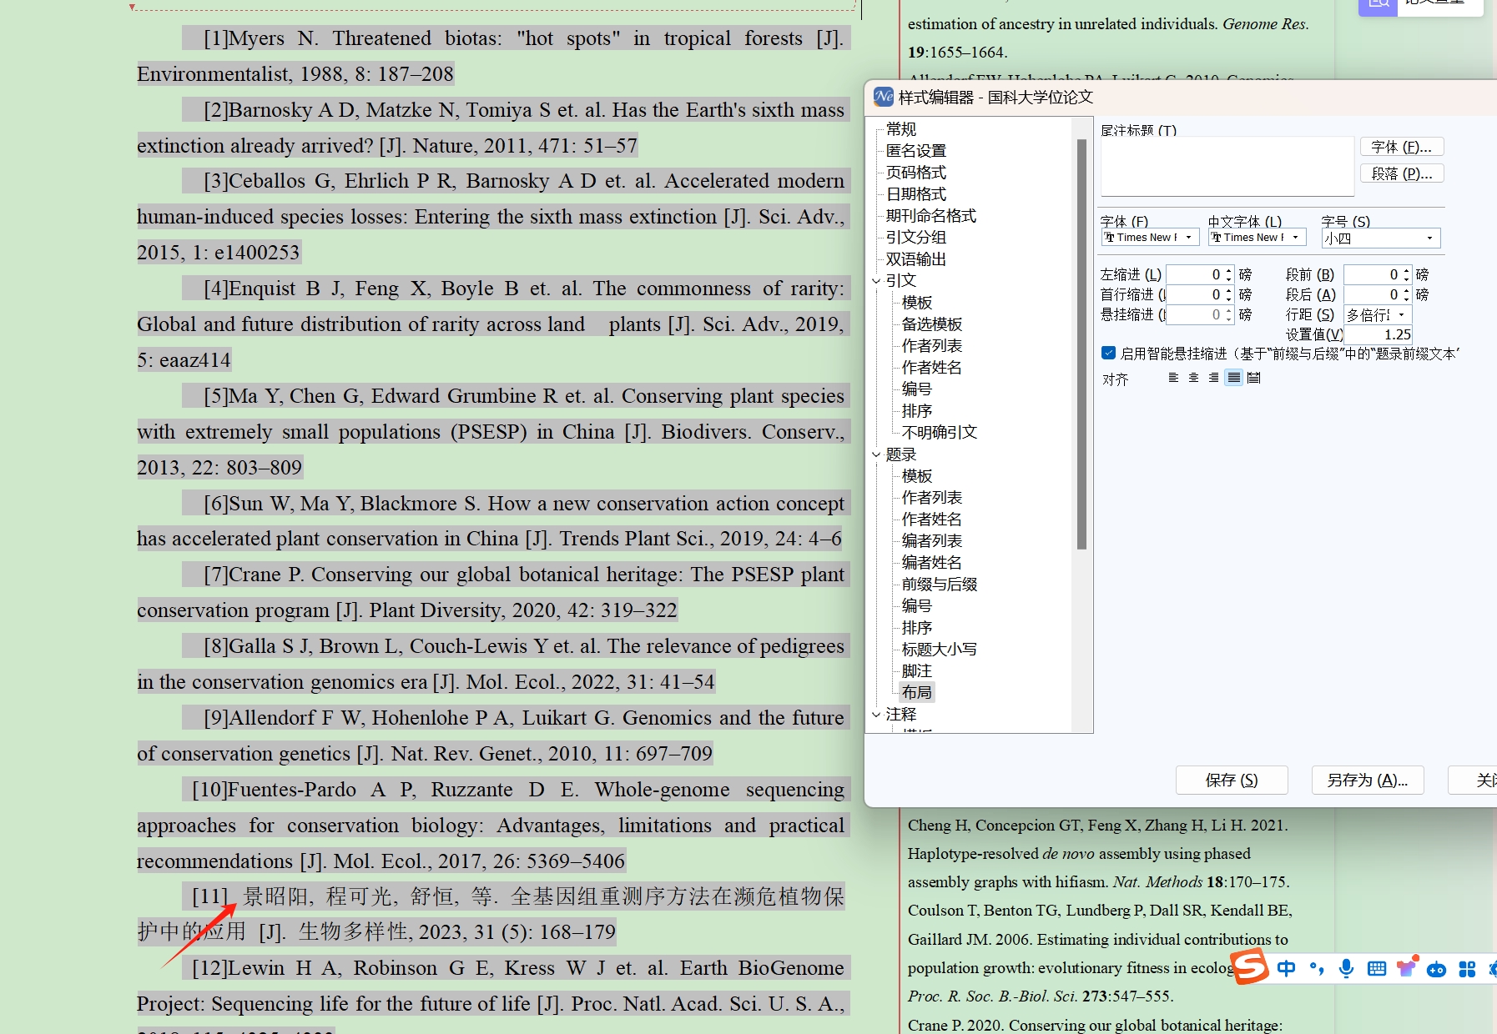Toggle Chinese/English input mode 中

1286,968
